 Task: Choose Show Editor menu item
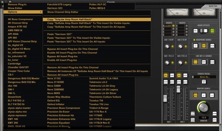coord(15,8)
